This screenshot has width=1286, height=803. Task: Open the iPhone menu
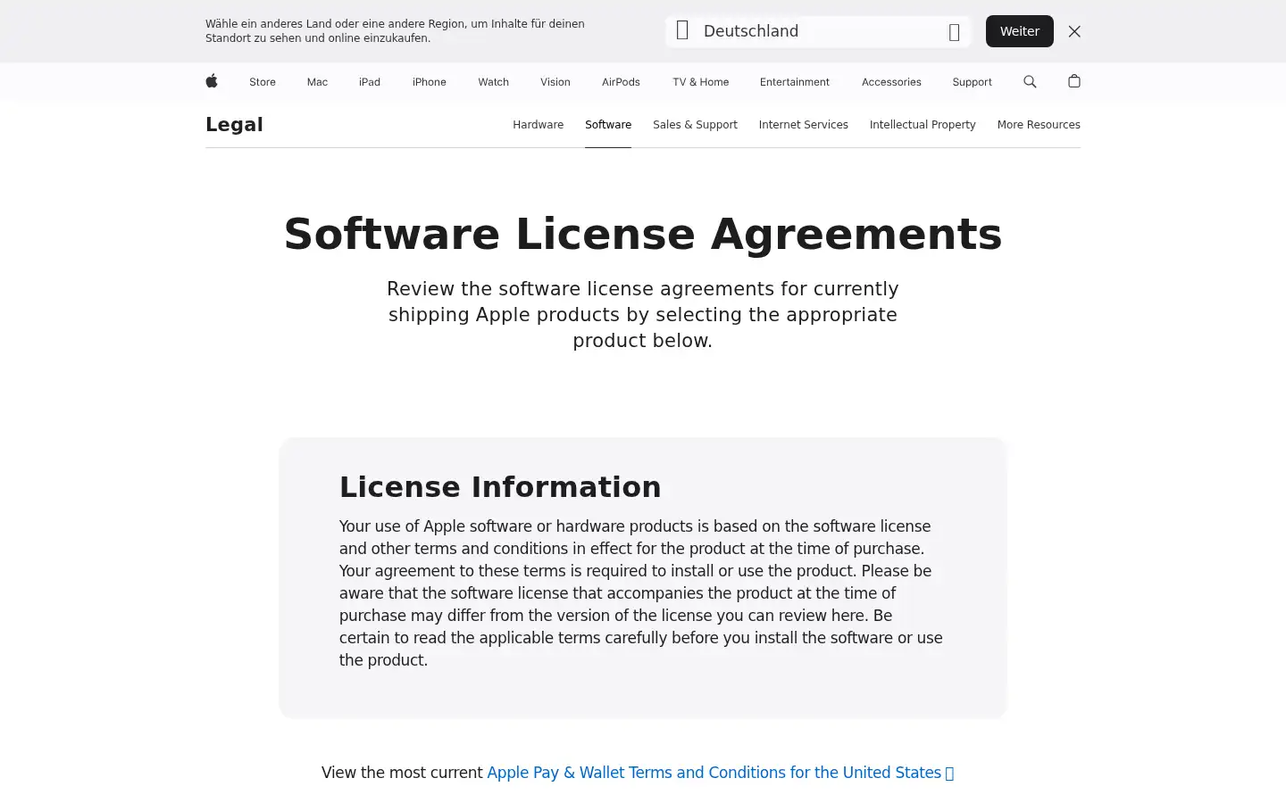(x=430, y=82)
